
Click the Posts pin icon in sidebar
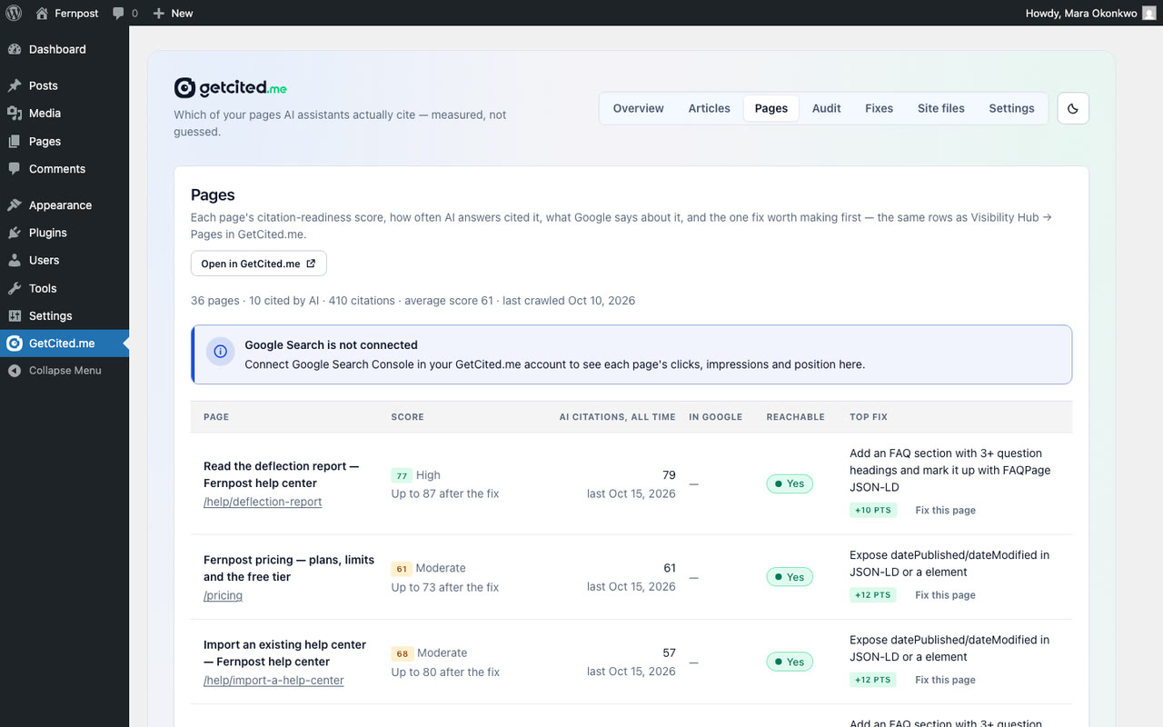click(x=15, y=85)
